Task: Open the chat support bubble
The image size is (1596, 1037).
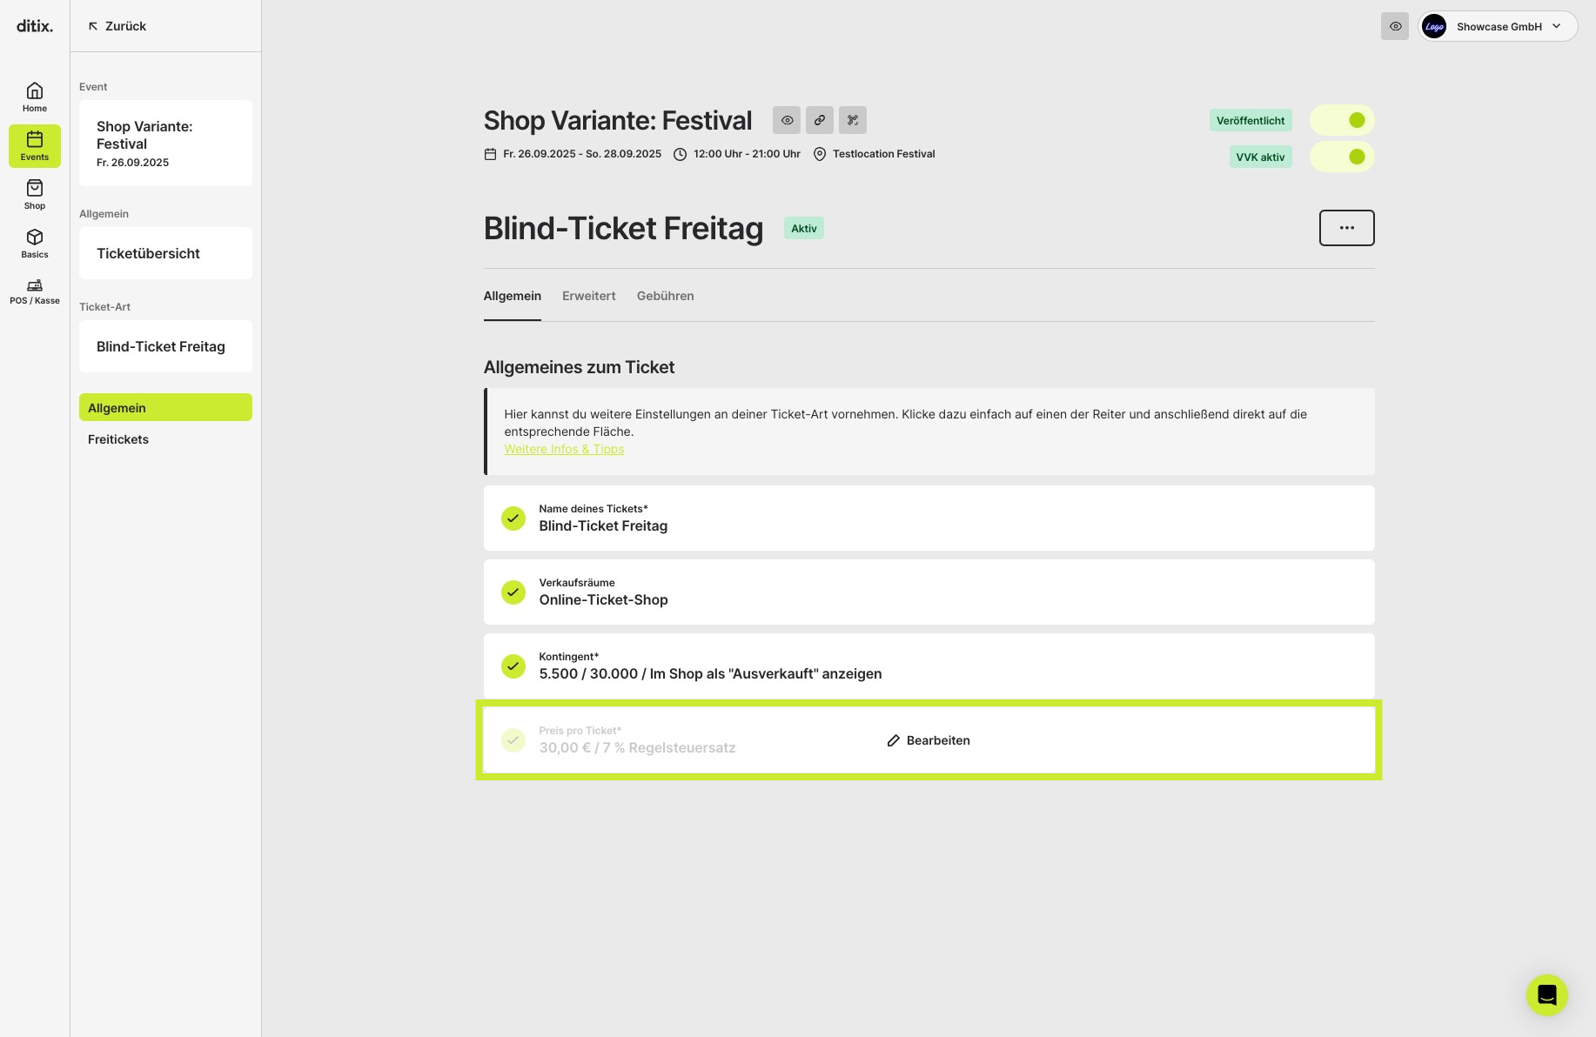Action: (1547, 994)
